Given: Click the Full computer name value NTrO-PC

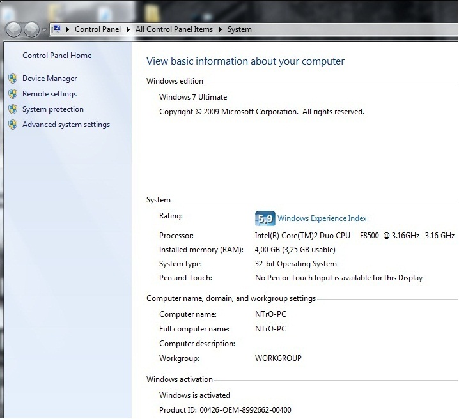Looking at the screenshot, I should click(271, 329).
